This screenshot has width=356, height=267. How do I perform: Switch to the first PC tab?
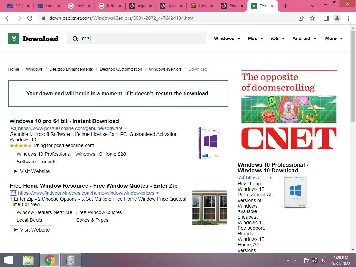[x=18, y=6]
